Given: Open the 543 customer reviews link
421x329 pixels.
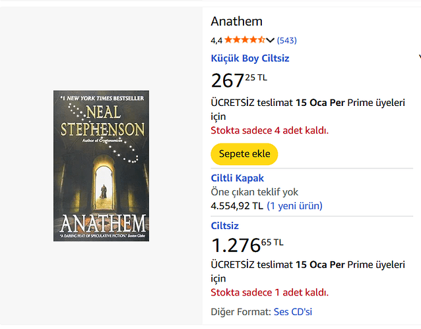Looking at the screenshot, I should [287, 40].
